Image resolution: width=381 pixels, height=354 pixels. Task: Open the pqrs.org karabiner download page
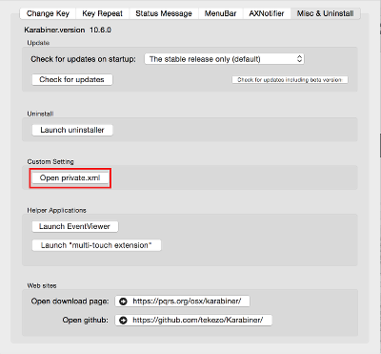click(182, 301)
